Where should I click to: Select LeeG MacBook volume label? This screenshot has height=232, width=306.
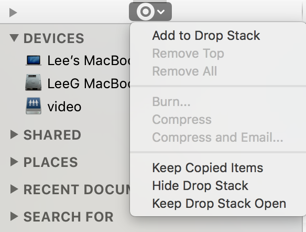coord(89,83)
